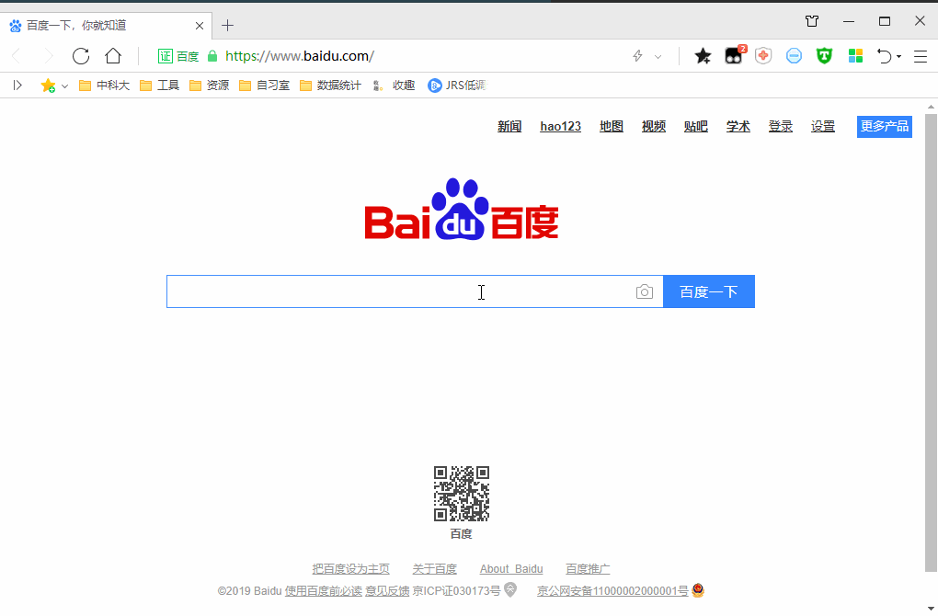The height and width of the screenshot is (616, 938).
Task: Open dropdown beside the undo arrow
Action: tap(899, 57)
